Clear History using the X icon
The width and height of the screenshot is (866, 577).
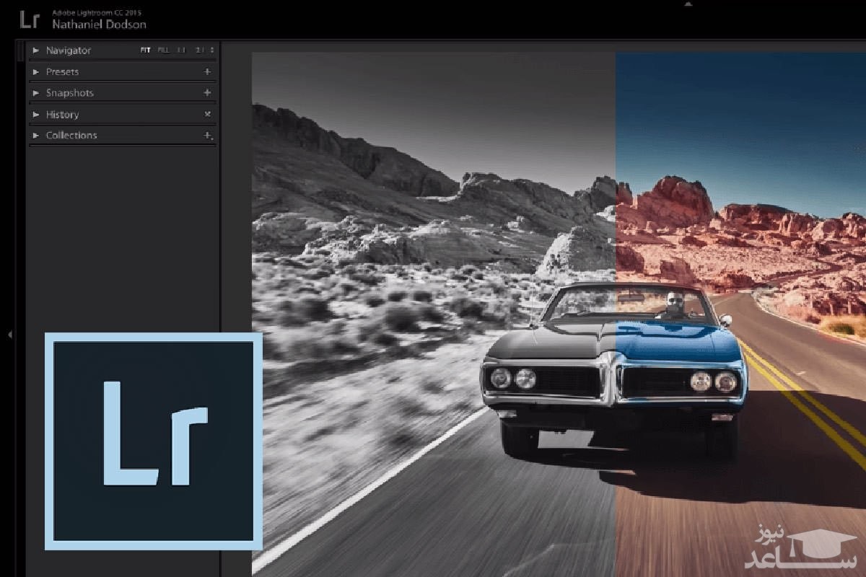(207, 115)
